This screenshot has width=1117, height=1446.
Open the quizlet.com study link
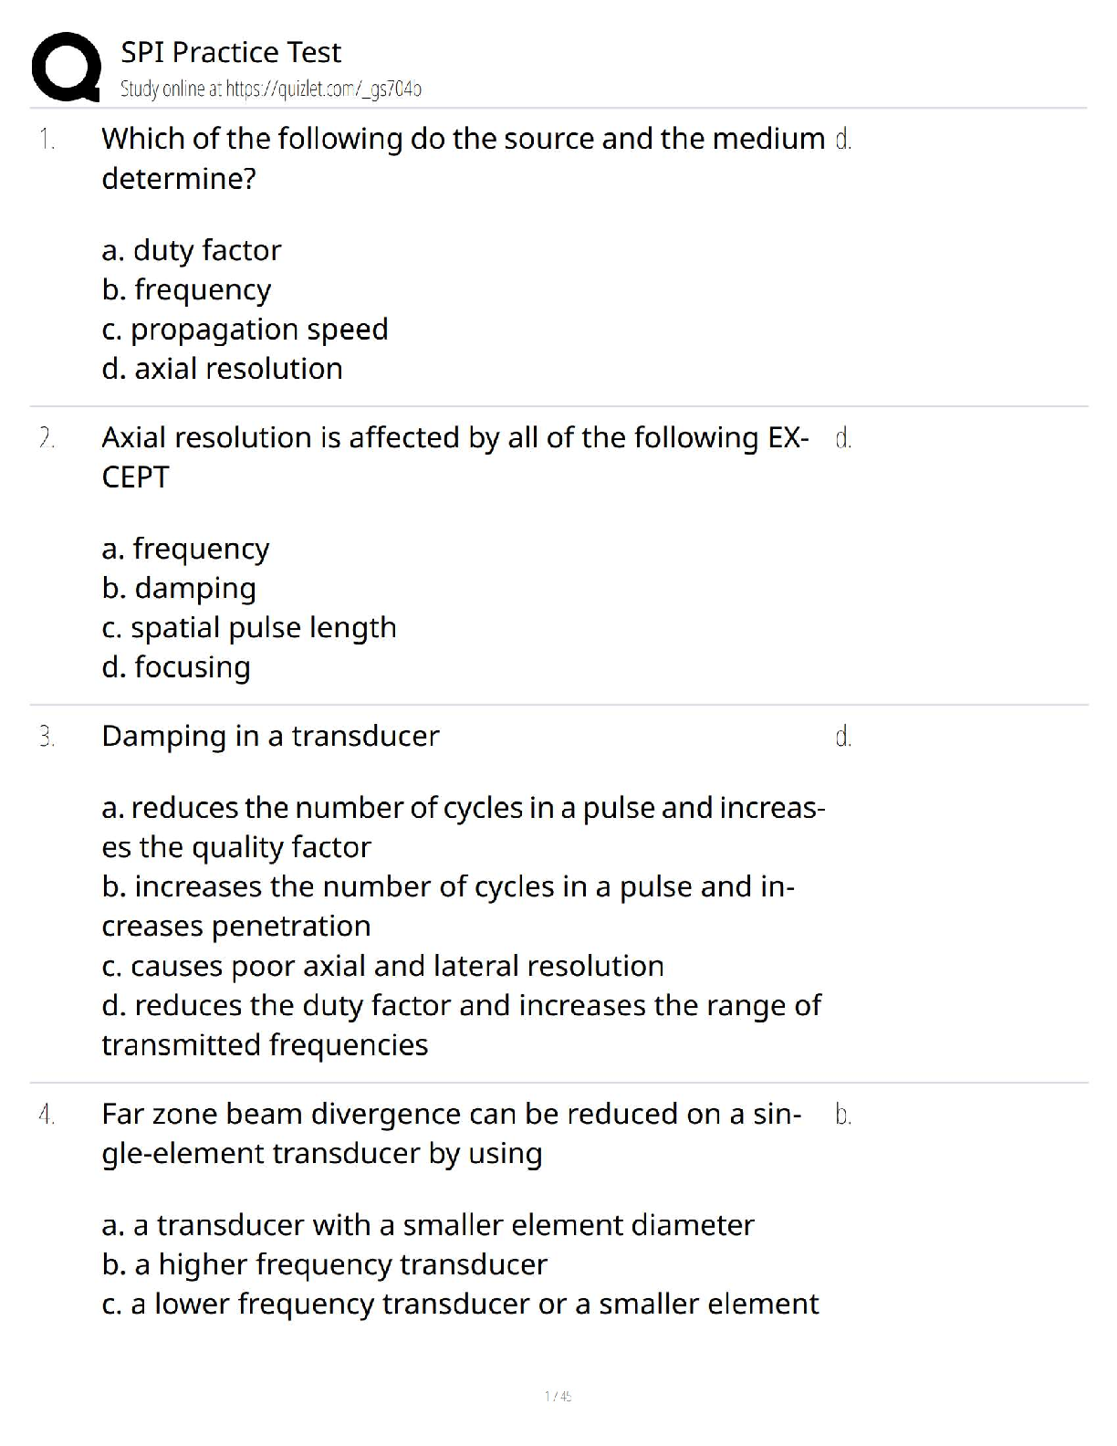[270, 89]
